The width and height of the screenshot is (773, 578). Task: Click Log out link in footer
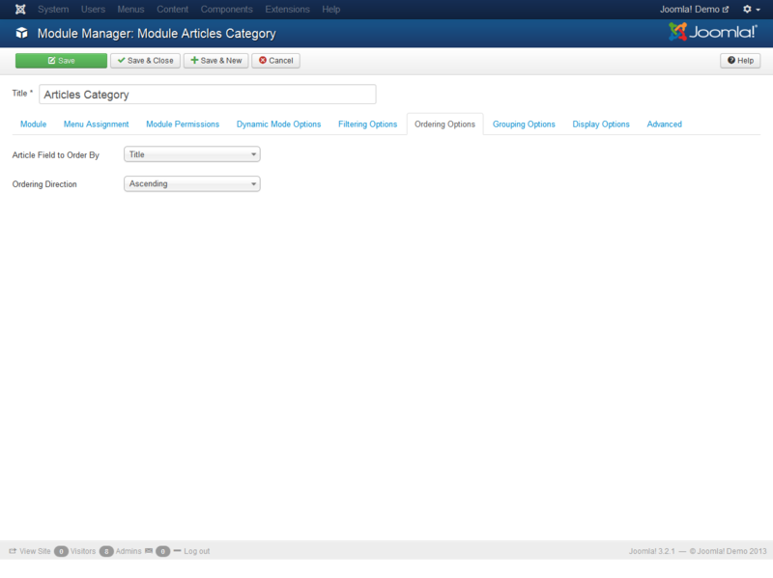(197, 551)
